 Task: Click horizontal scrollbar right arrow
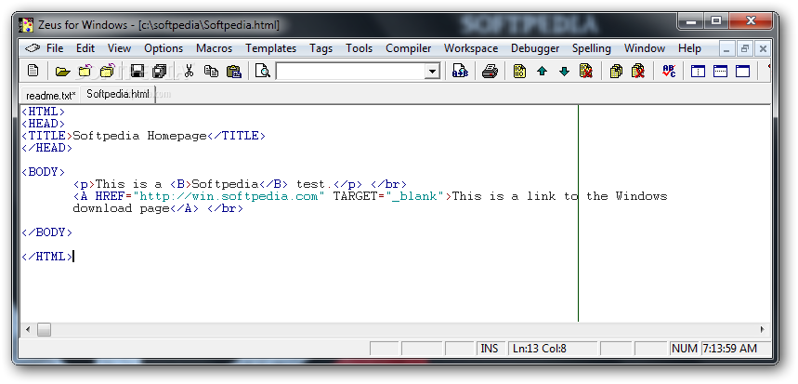(x=763, y=329)
